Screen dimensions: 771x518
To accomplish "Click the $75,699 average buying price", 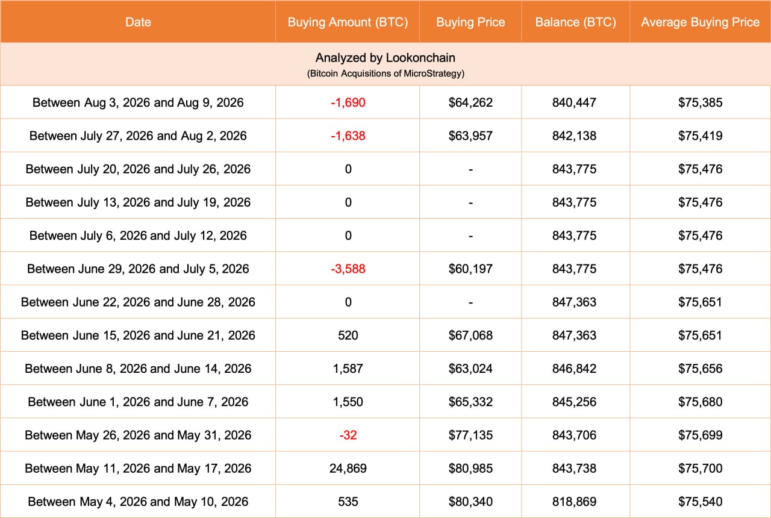I will pyautogui.click(x=701, y=435).
